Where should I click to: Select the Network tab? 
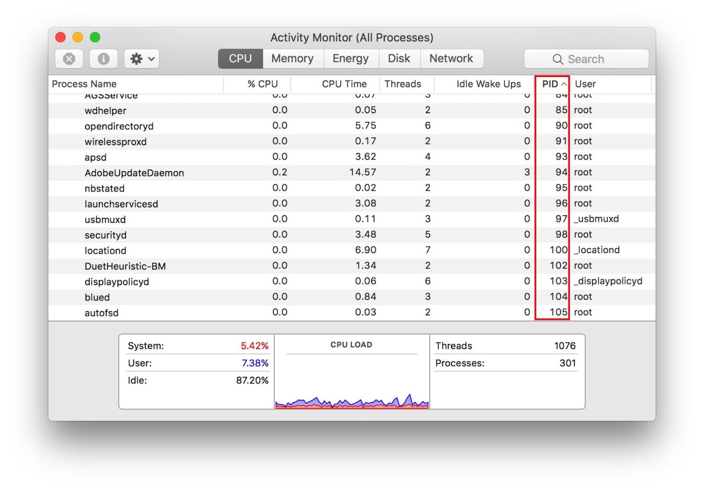[x=451, y=59]
